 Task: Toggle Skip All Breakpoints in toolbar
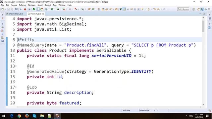point(21,9)
